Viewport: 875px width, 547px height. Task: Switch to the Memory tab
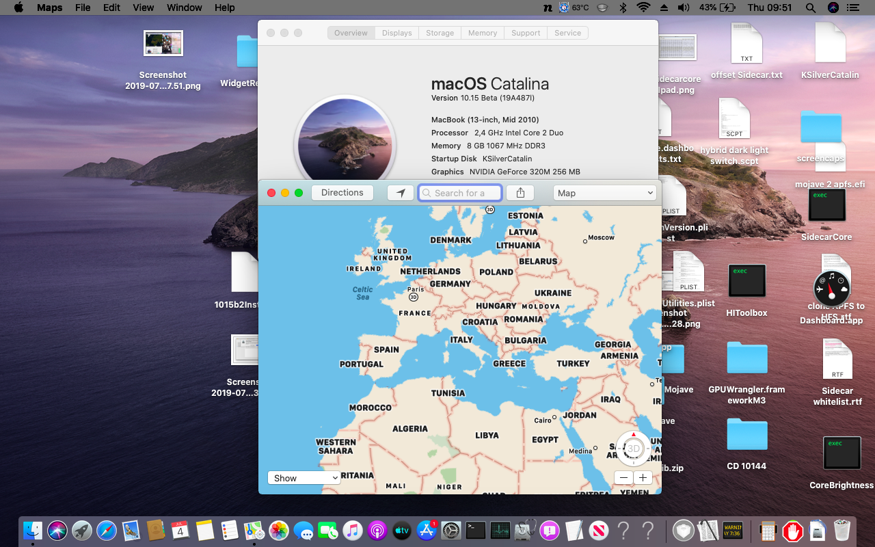click(x=483, y=33)
